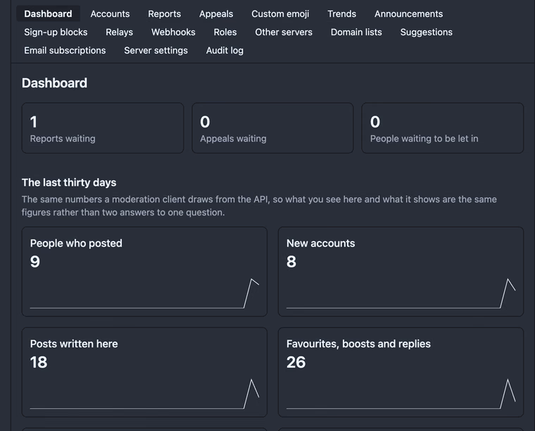Switch to the Accounts tab

[110, 13]
